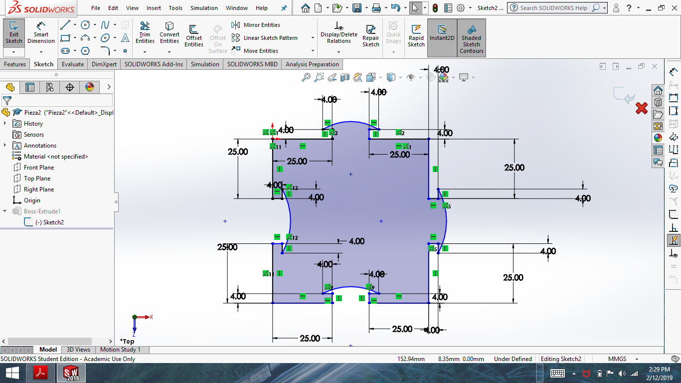Open the Insert menu
This screenshot has width=681, height=383.
coord(154,8)
